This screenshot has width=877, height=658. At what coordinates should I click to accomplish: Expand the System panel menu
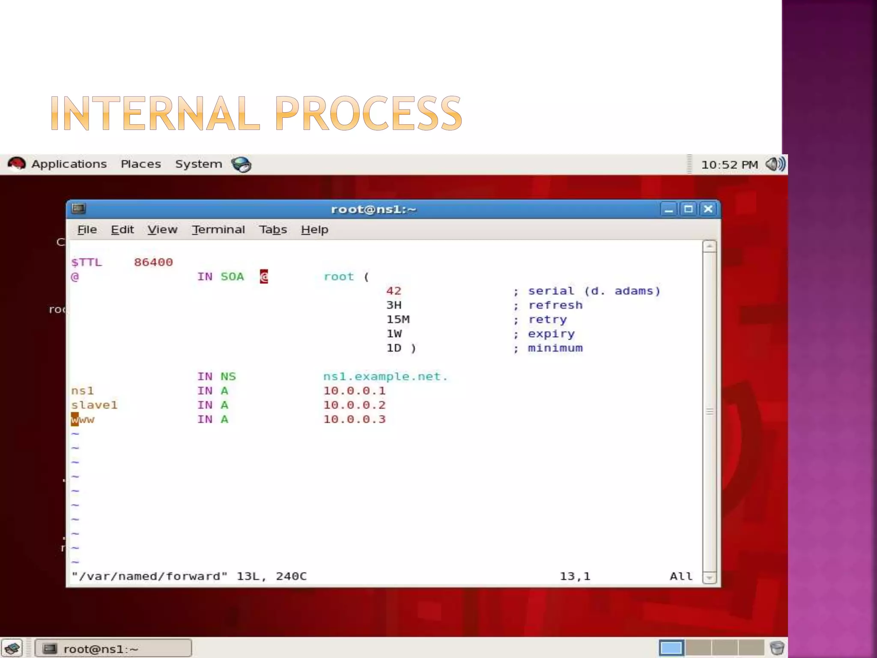198,164
